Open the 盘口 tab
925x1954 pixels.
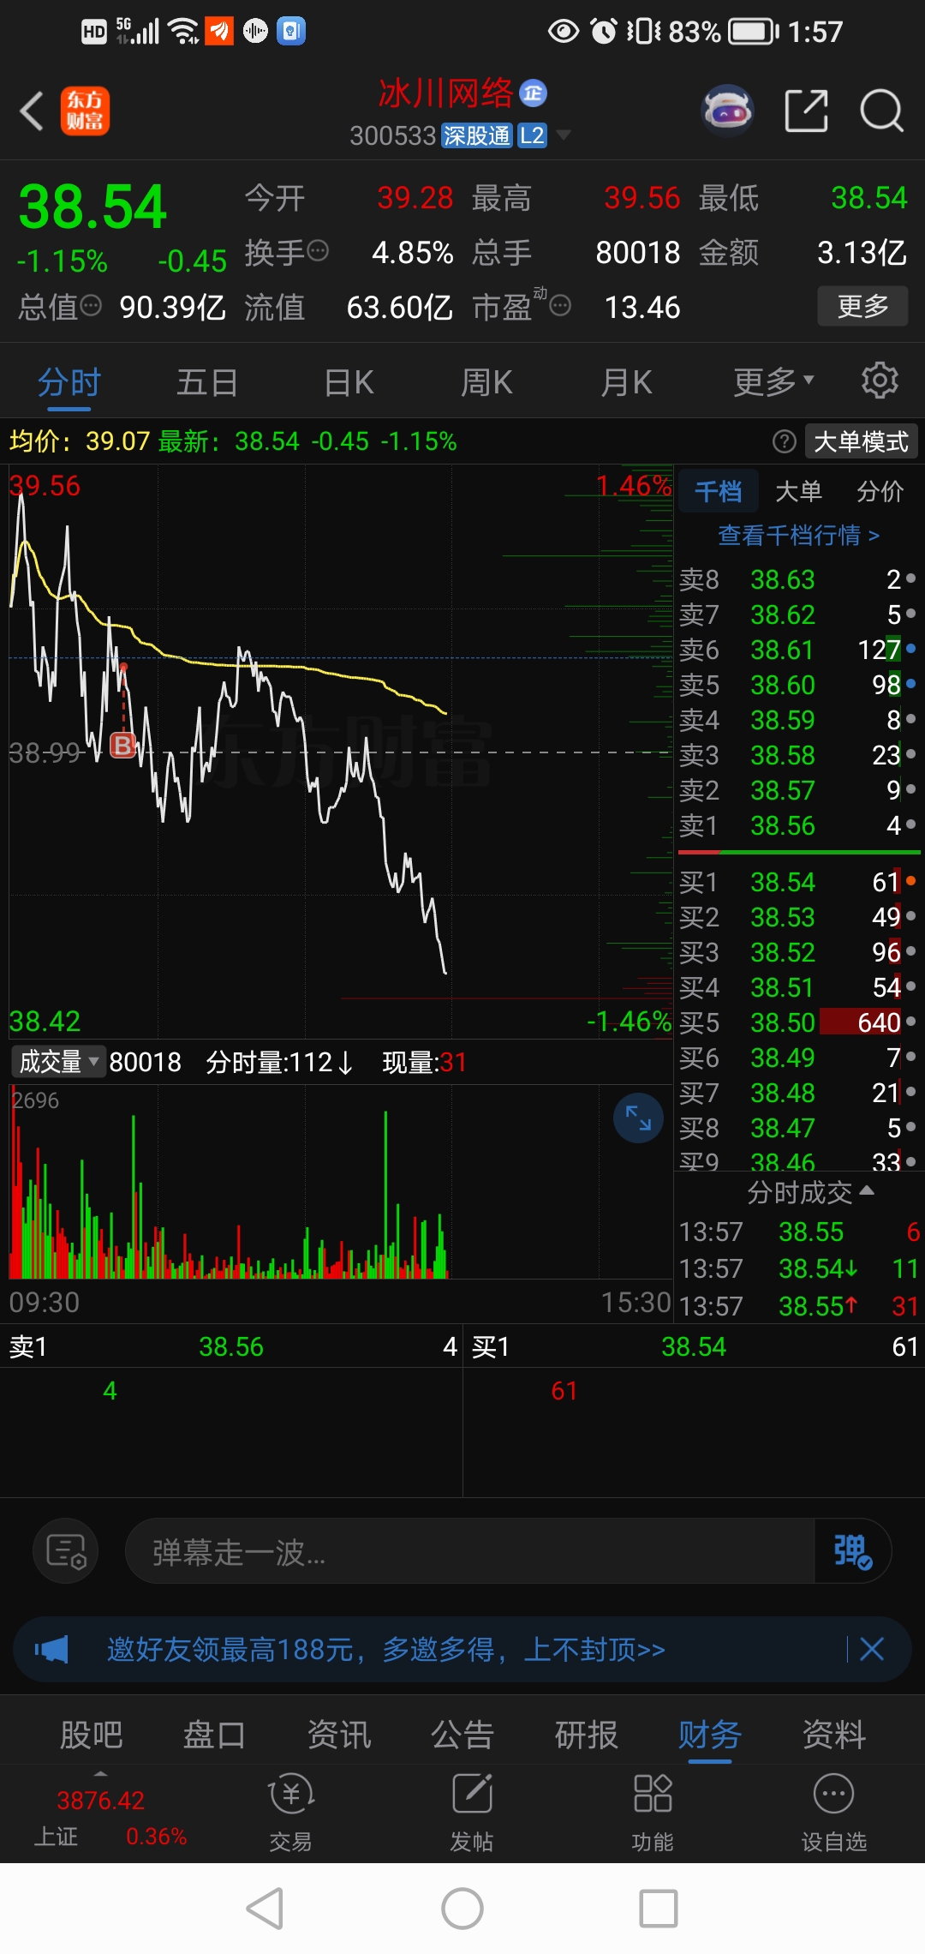[214, 1735]
